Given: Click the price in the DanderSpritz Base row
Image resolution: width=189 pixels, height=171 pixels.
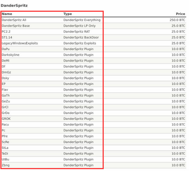Looking at the screenshot, I should [178, 26].
